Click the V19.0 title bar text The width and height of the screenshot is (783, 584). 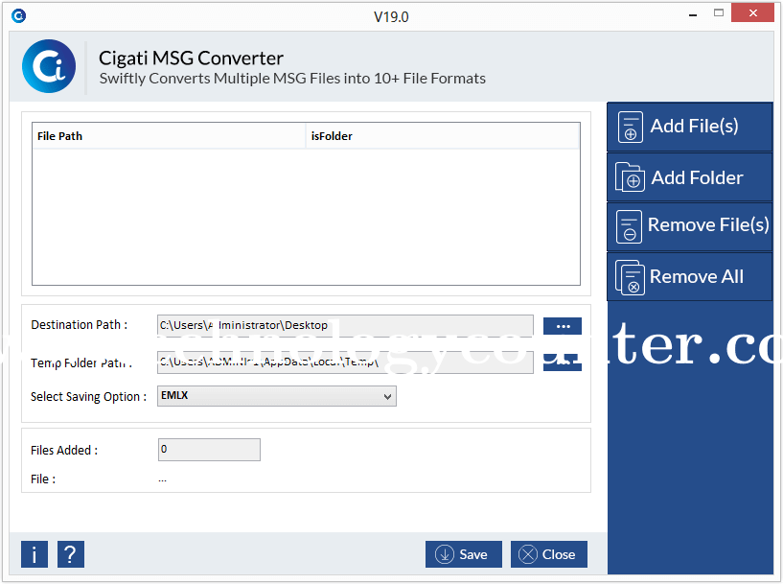(391, 17)
